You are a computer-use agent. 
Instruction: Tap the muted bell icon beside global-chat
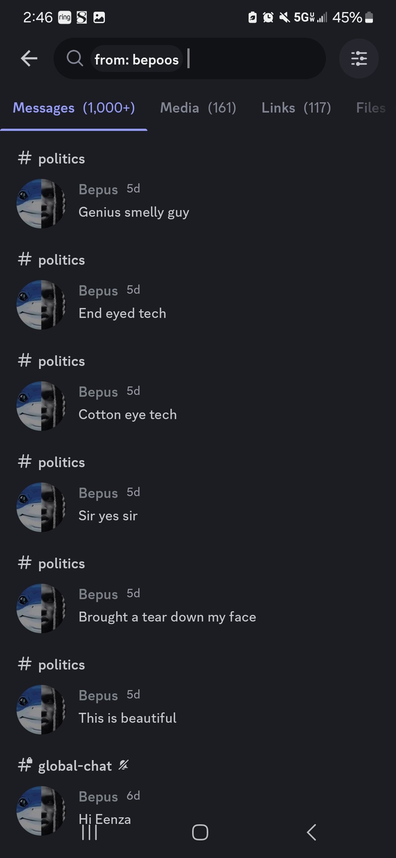tap(124, 765)
